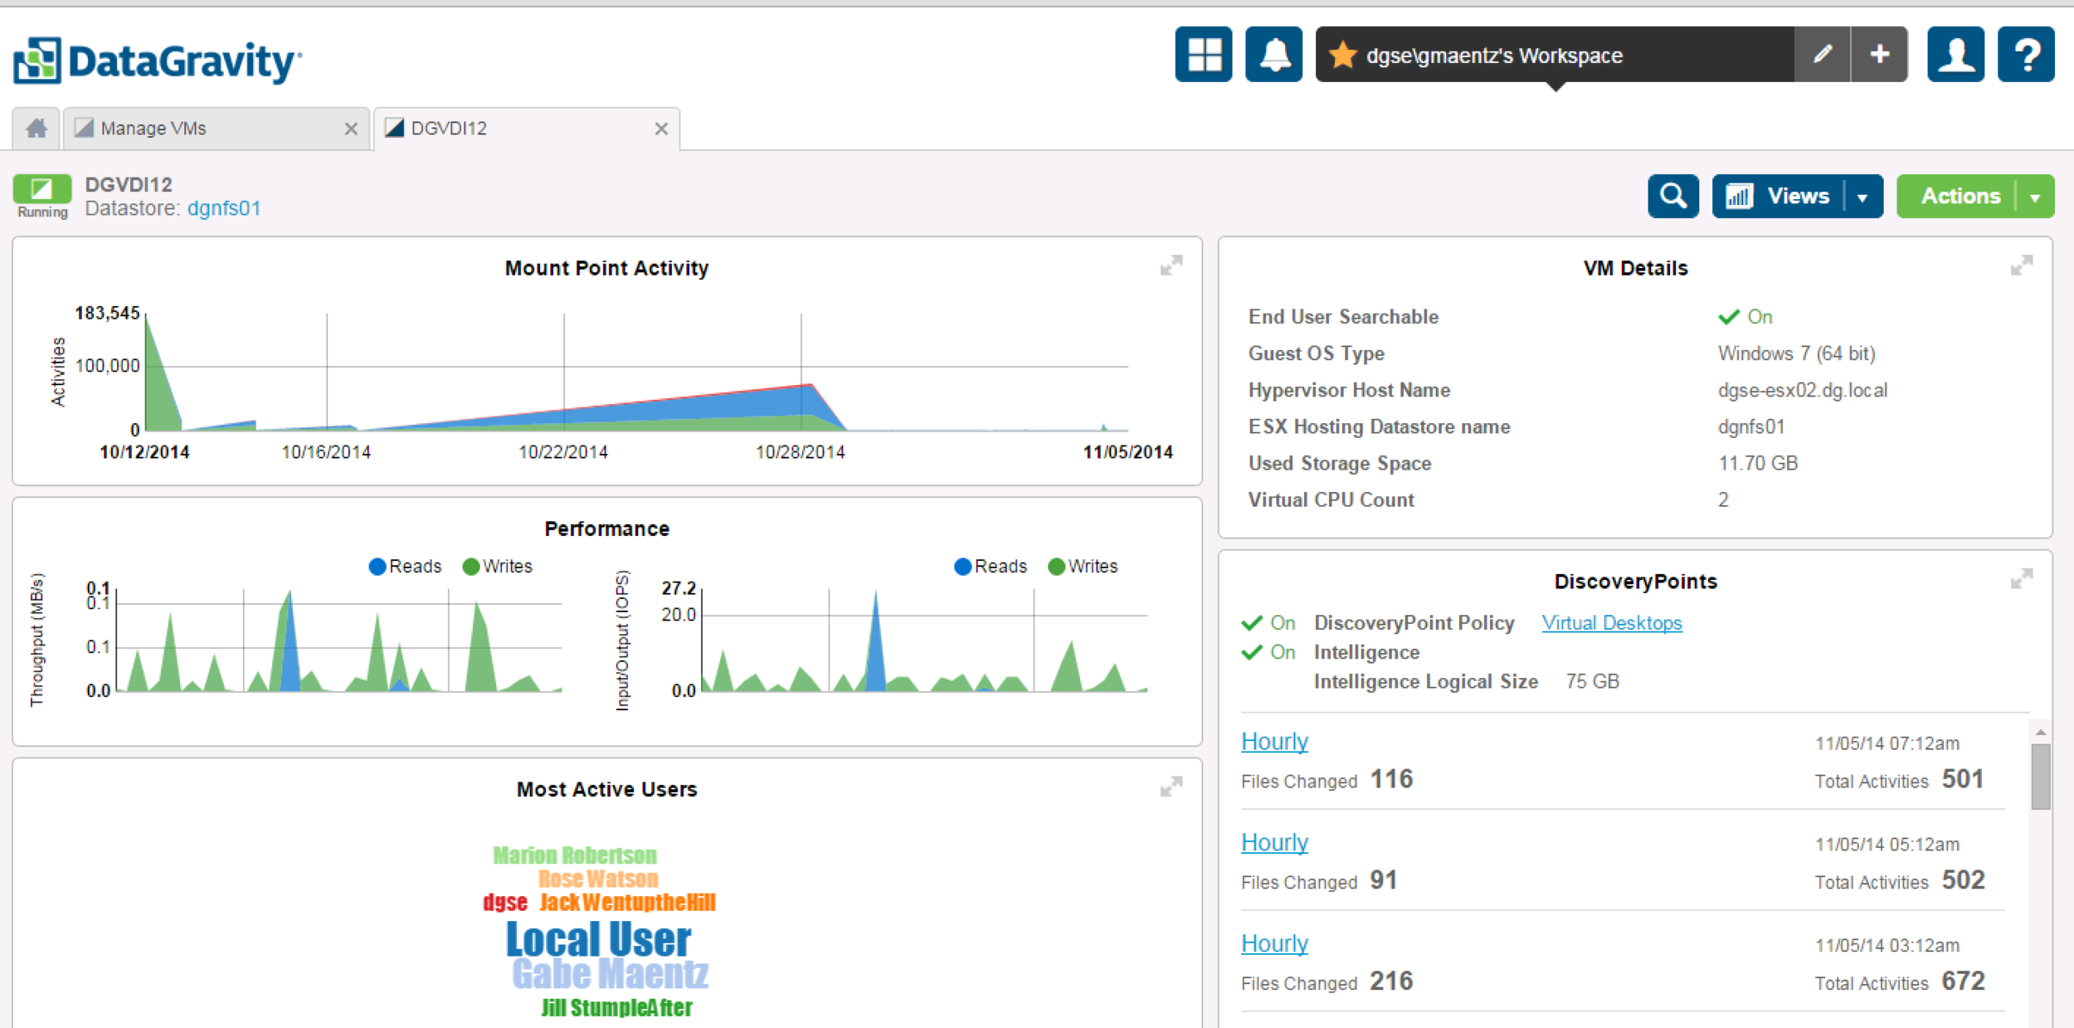Select Rose Watson in word cloud

click(x=597, y=879)
